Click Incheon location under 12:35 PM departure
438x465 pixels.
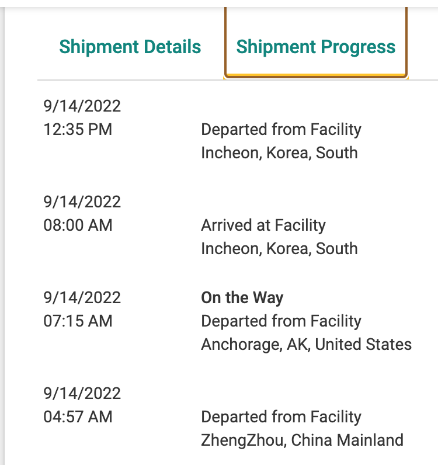pyautogui.click(x=279, y=152)
